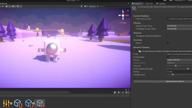Viewport: 192px width, 108px height.
Task: Select robot character in Scene view
Action: [x=52, y=50]
